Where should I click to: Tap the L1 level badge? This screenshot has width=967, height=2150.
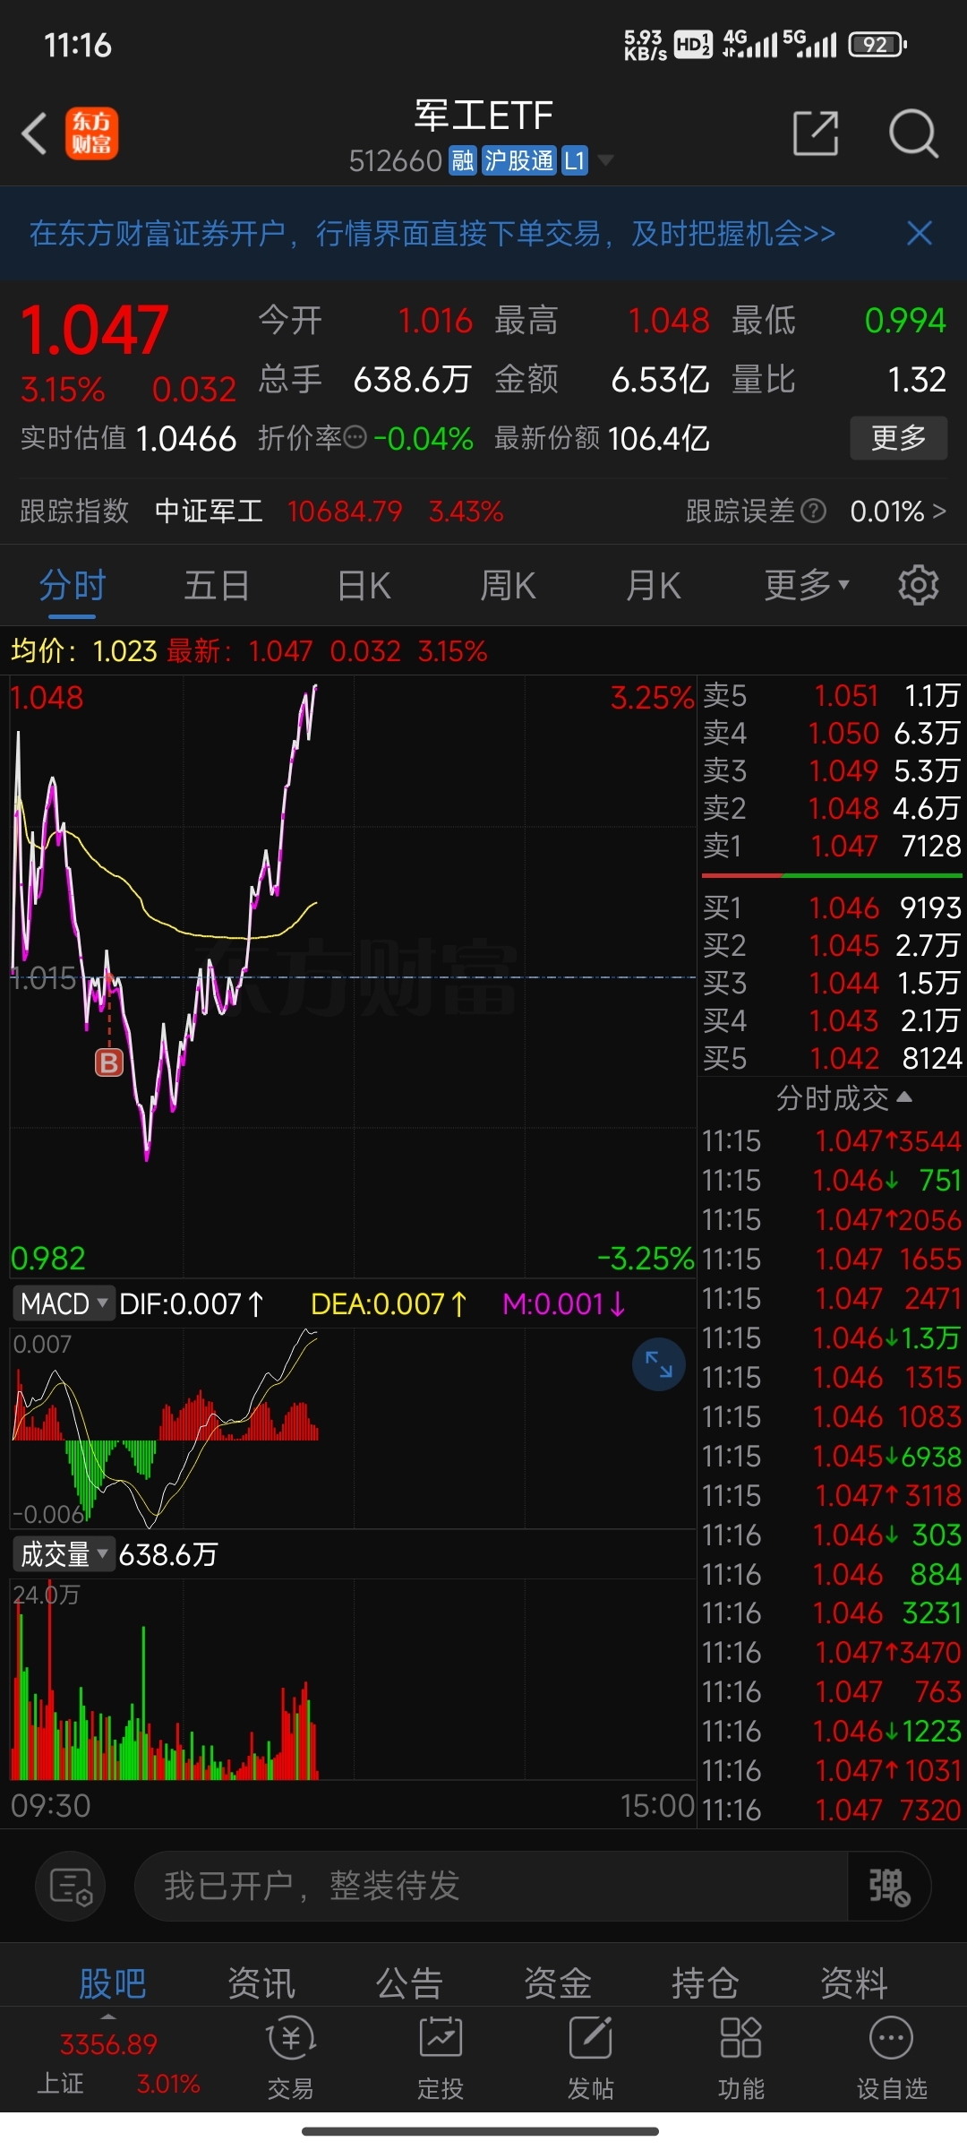(x=575, y=161)
